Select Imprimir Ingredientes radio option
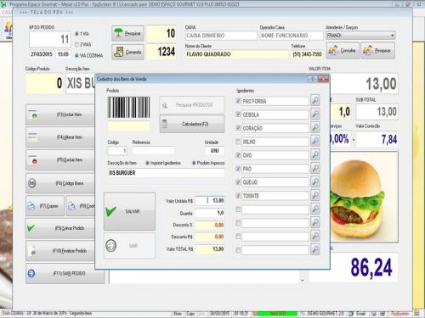 147,163
